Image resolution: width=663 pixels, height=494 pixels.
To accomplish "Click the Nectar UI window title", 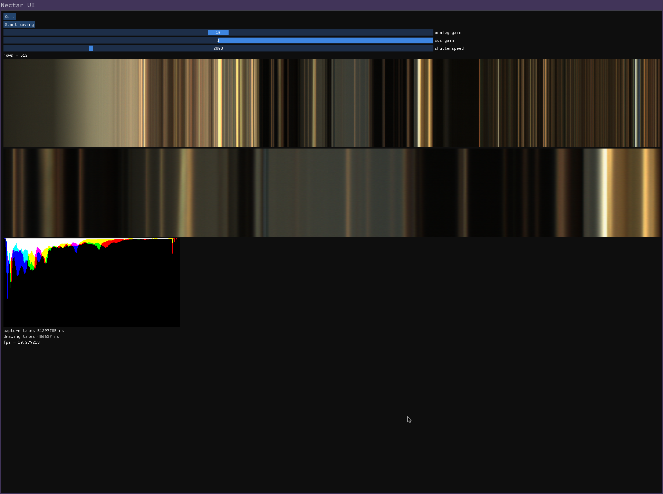I will click(18, 5).
